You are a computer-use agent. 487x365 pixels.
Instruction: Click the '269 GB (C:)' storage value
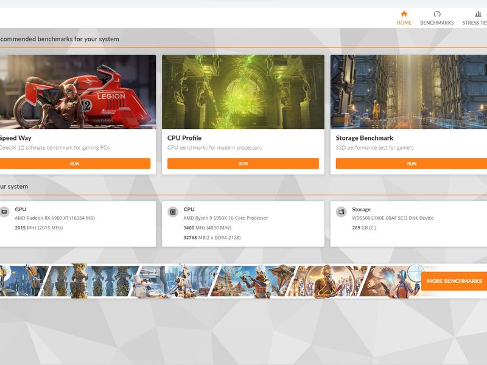click(364, 228)
